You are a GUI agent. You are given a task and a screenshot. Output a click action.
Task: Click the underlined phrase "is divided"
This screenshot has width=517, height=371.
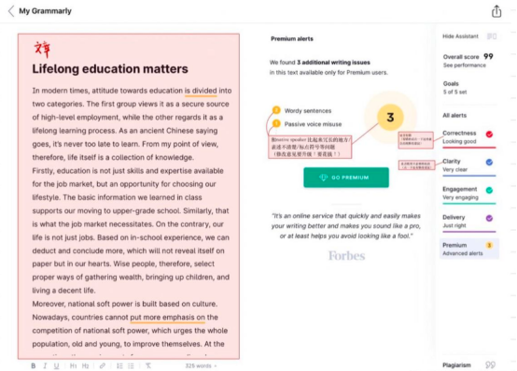201,91
